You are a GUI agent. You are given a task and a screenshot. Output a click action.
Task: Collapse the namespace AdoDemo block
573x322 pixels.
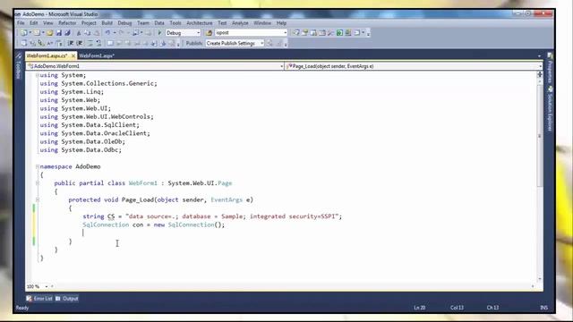38,166
